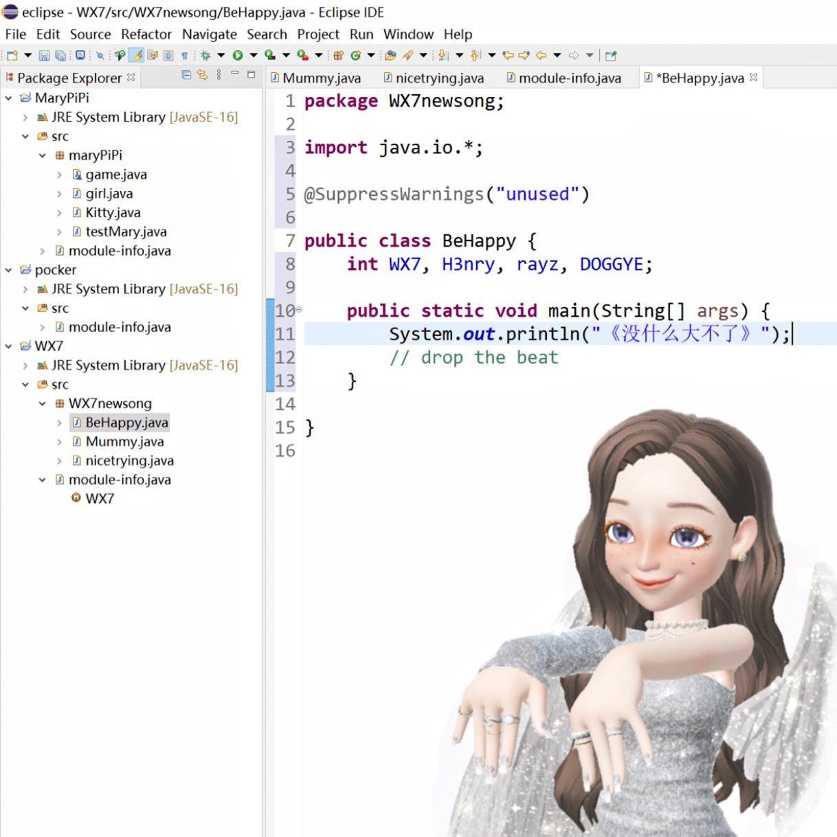Close the BeHappy.java editor tab
The height and width of the screenshot is (837, 837).
coord(754,78)
